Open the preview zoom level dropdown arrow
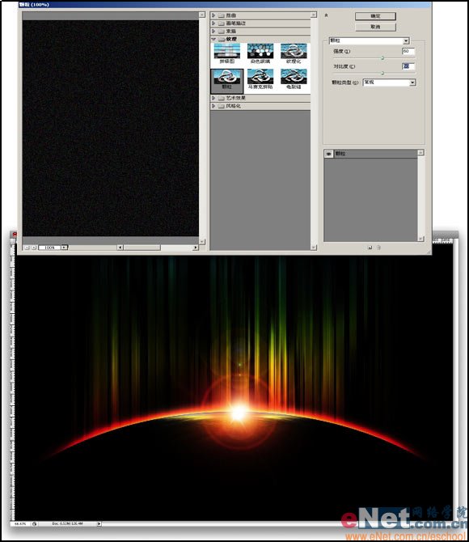 click(x=65, y=248)
